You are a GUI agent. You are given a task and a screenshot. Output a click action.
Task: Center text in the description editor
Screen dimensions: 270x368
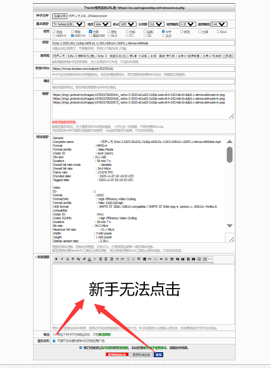click(x=105, y=259)
